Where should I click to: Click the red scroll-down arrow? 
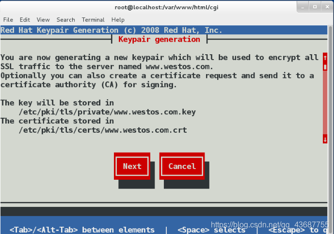[325, 140]
